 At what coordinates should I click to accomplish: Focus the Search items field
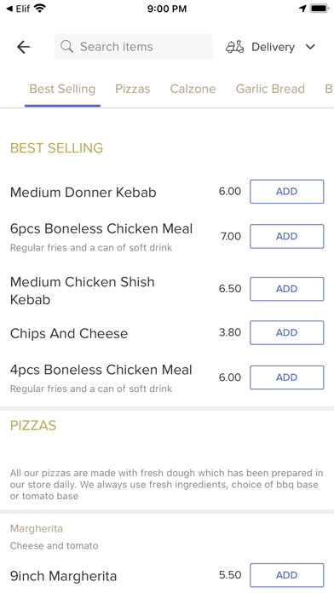tap(134, 47)
